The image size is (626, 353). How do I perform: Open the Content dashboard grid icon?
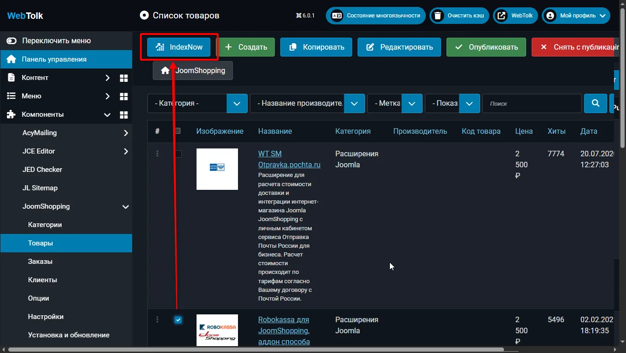pos(123,78)
